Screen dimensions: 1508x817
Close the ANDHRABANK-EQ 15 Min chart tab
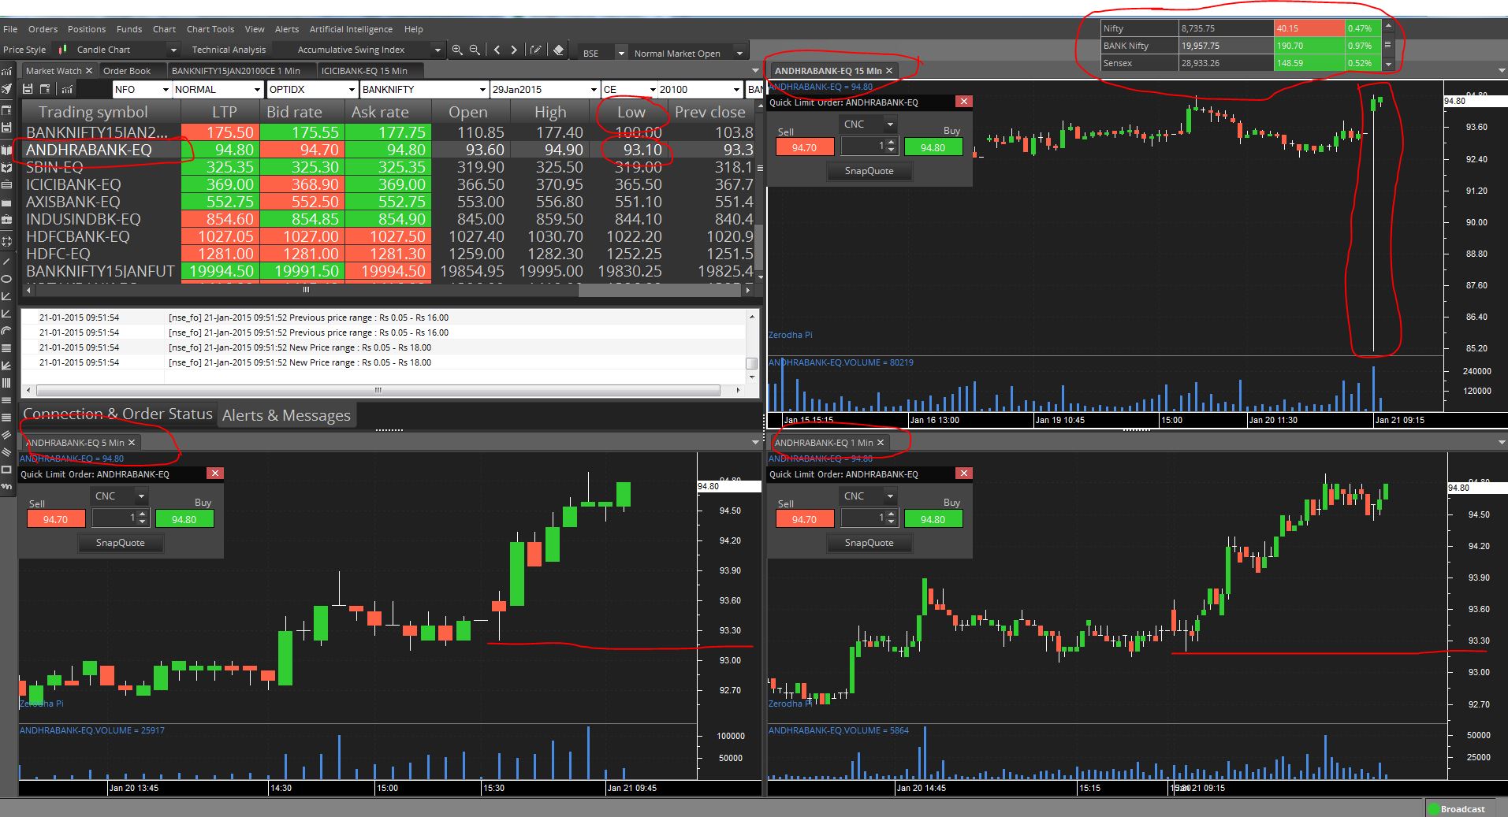(x=889, y=71)
